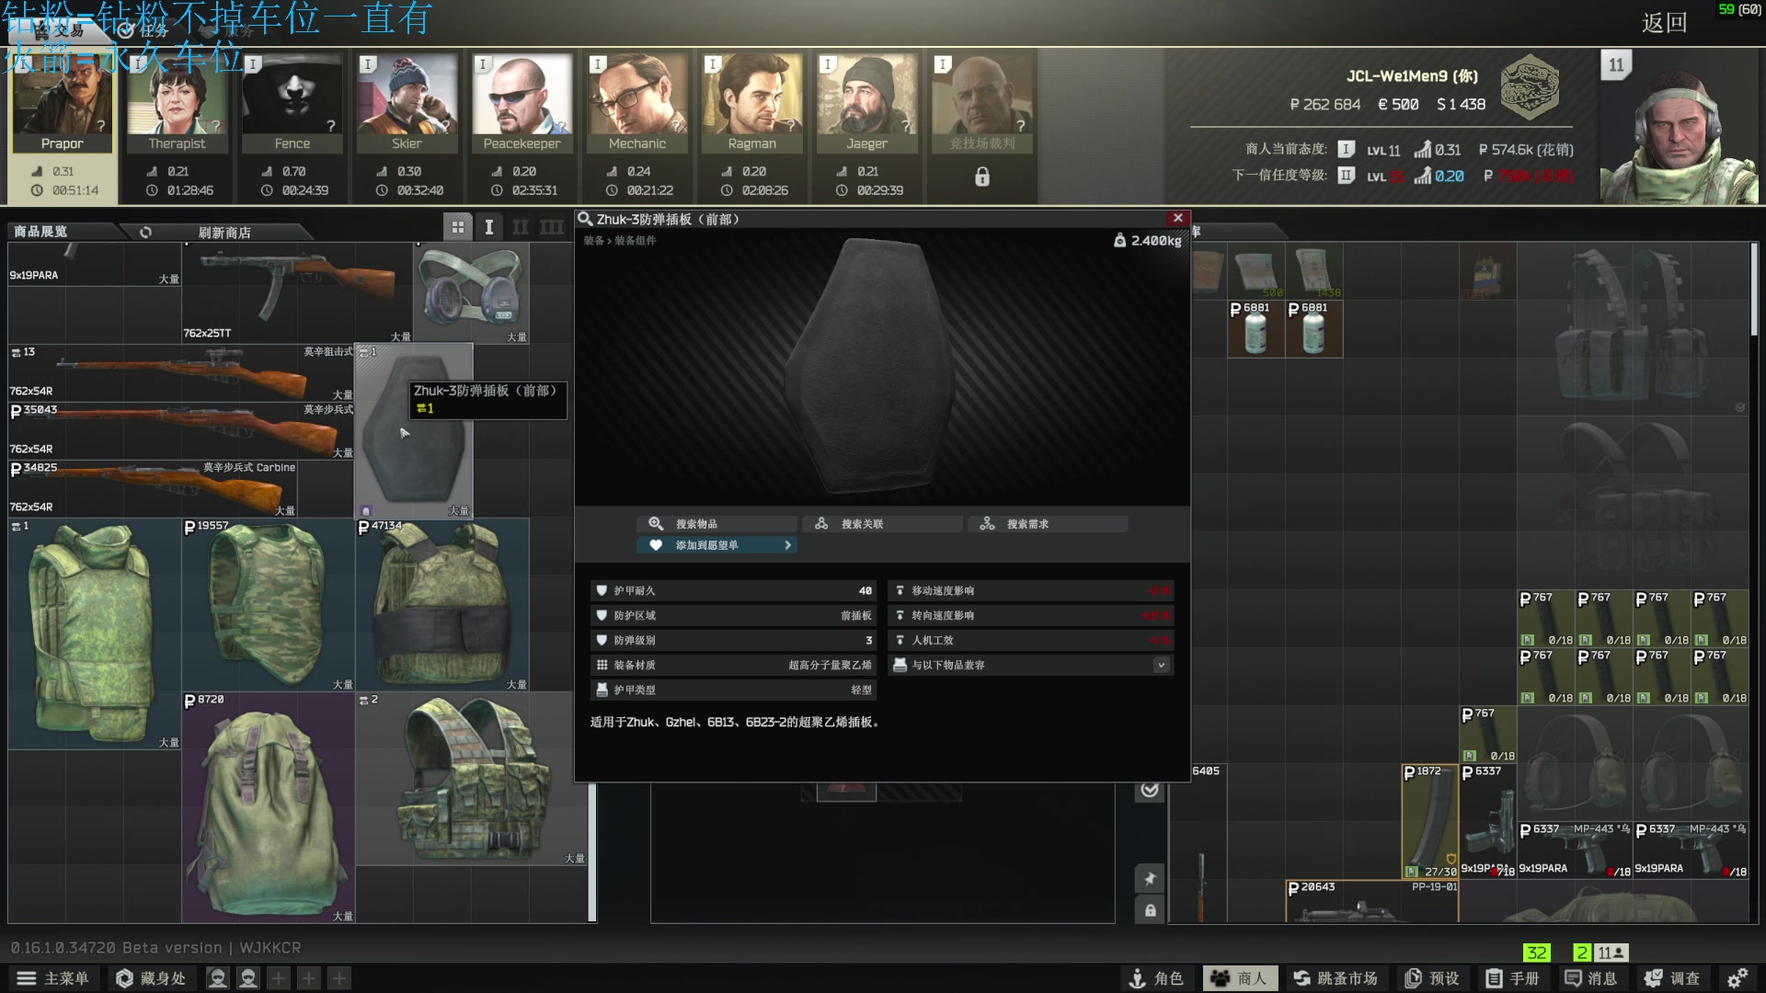This screenshot has width=1766, height=993.
Task: Click the pin icon beside stash
Action: pyautogui.click(x=1150, y=879)
